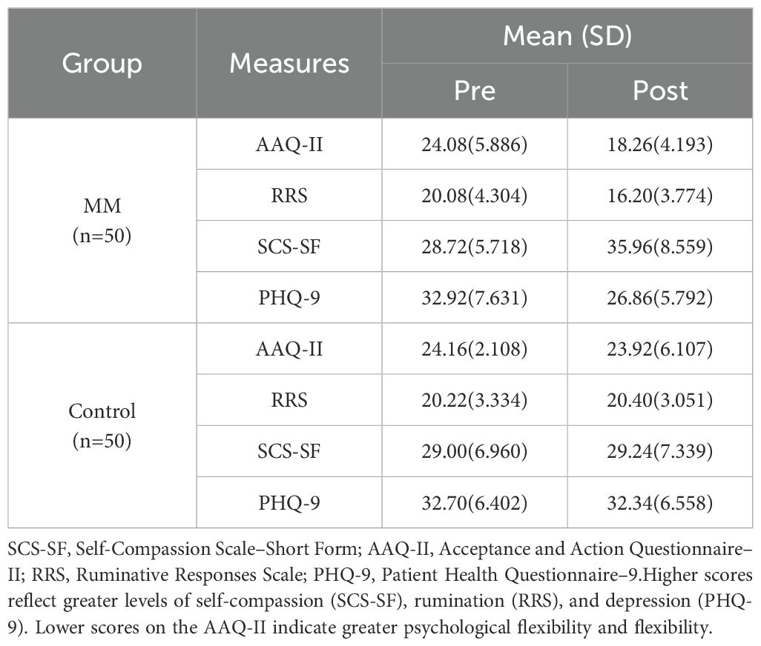
Task: Click the cell showing 20.08(4.304)
Action: pos(475,195)
